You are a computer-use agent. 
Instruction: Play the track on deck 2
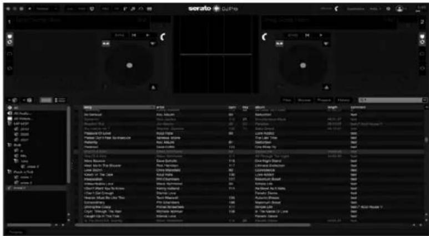[321, 35]
